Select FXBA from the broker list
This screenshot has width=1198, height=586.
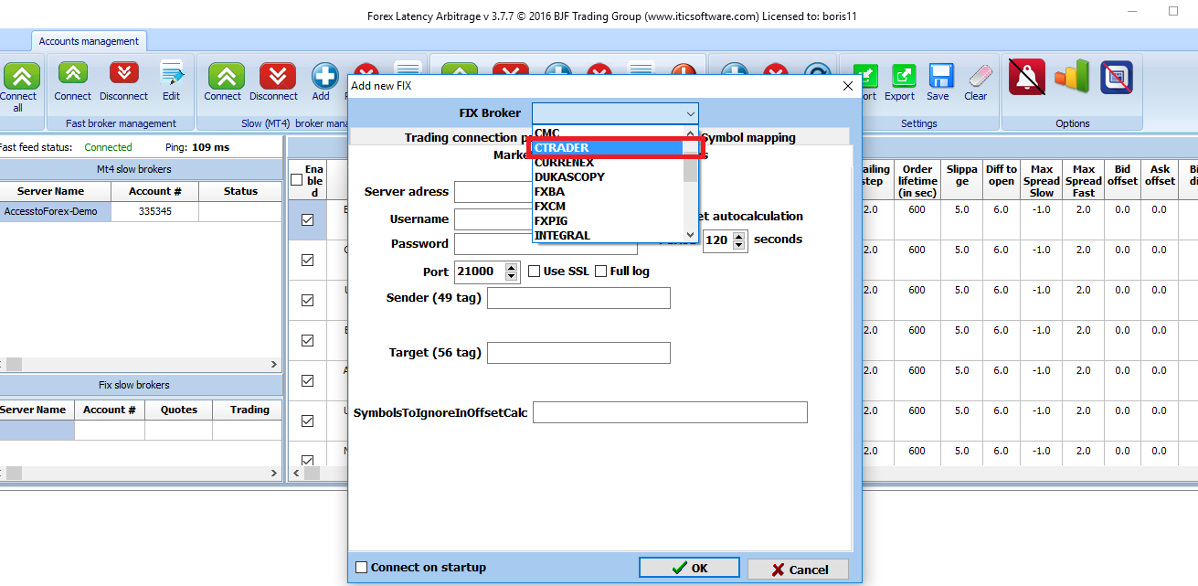(608, 191)
